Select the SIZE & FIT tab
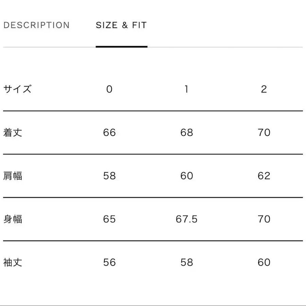Viewport: 306px width, 306px height. (x=121, y=25)
